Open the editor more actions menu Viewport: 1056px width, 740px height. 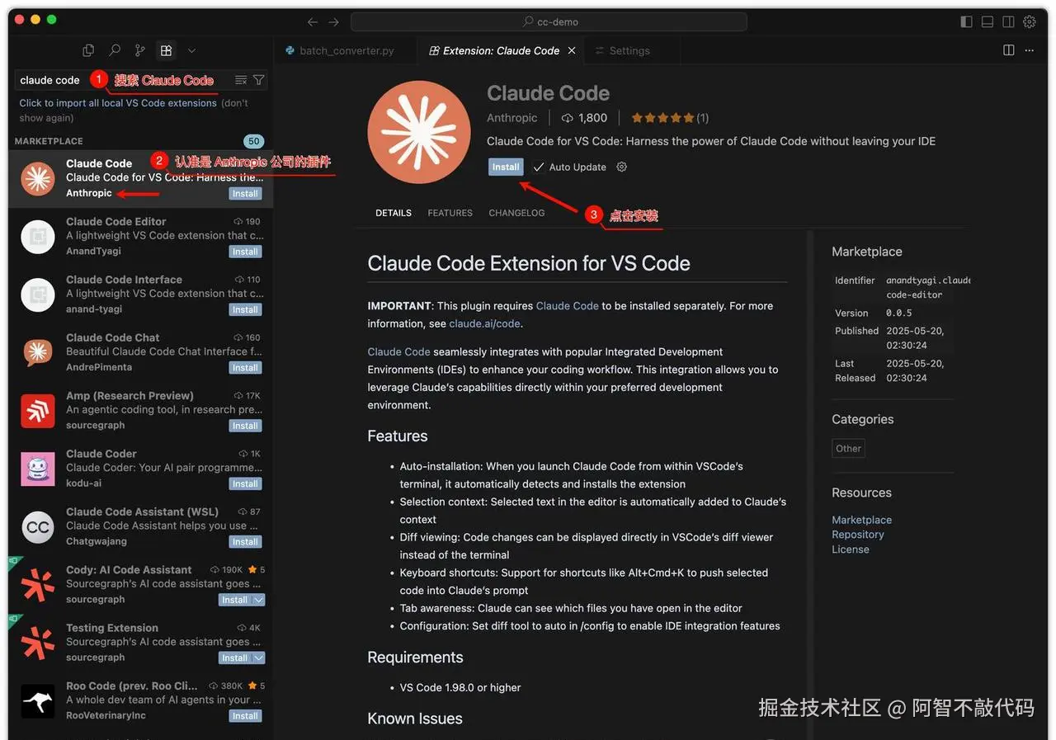tap(1029, 50)
